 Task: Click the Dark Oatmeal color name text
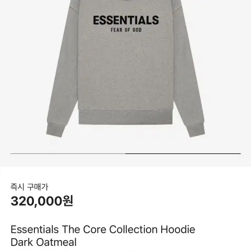43,242
